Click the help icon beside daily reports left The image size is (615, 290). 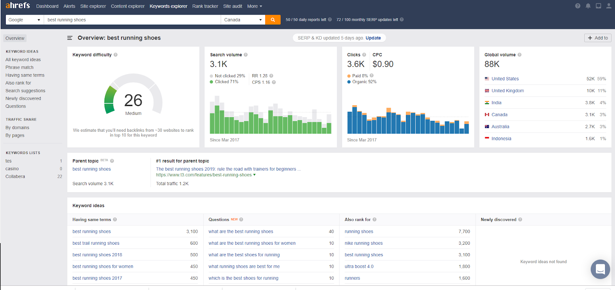[330, 20]
